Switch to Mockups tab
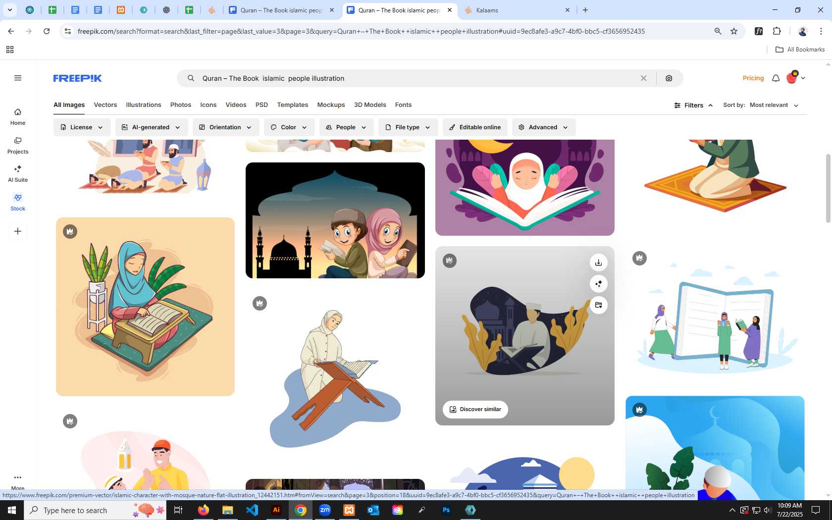 click(x=331, y=105)
